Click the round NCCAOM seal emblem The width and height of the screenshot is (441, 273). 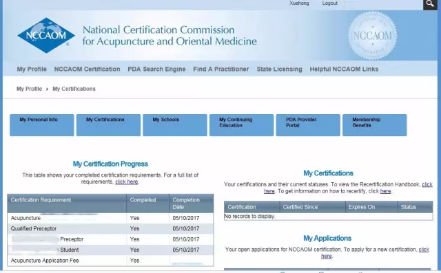click(372, 36)
